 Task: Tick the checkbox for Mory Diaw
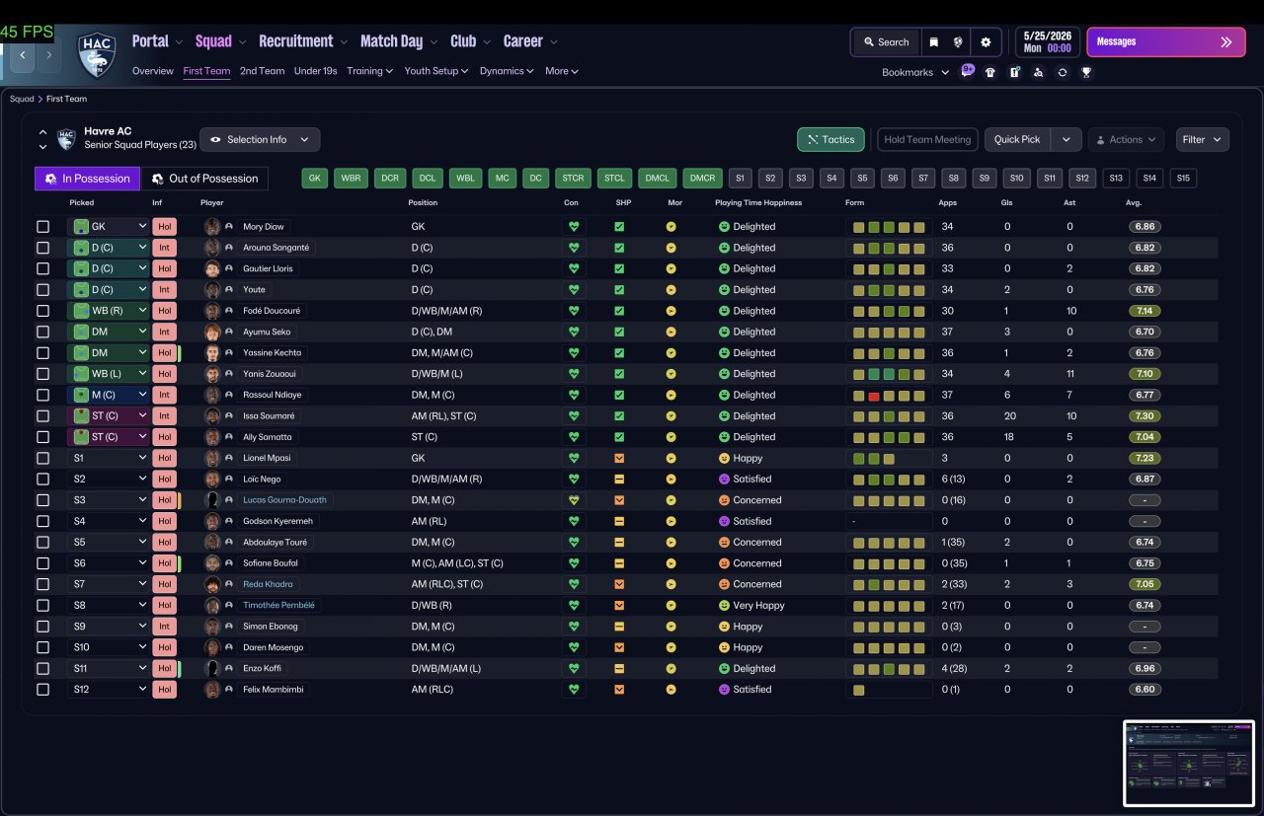42,227
